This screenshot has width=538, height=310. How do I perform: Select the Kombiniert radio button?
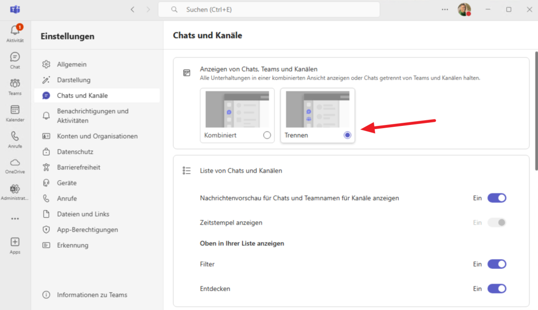[267, 135]
